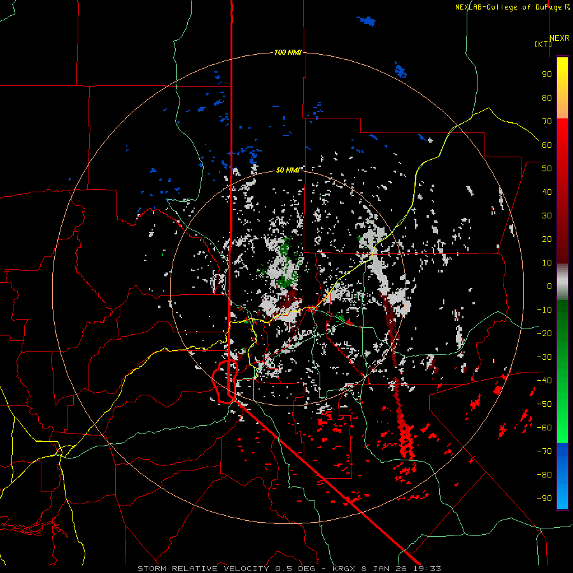Click the 0 value on velocity scale
Screen dimensions: 573x573
[x=549, y=286]
